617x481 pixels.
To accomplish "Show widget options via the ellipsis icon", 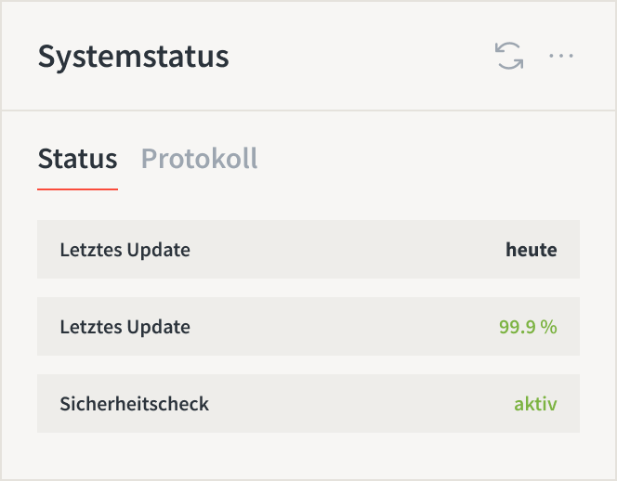I will [561, 56].
